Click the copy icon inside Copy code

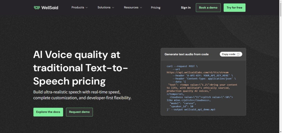click(238, 54)
